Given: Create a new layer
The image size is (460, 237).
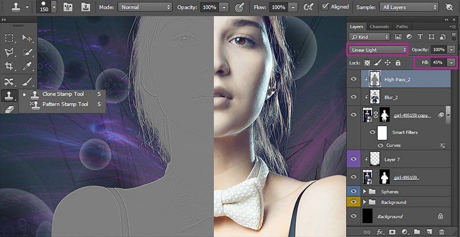Looking at the screenshot, I should 430,231.
